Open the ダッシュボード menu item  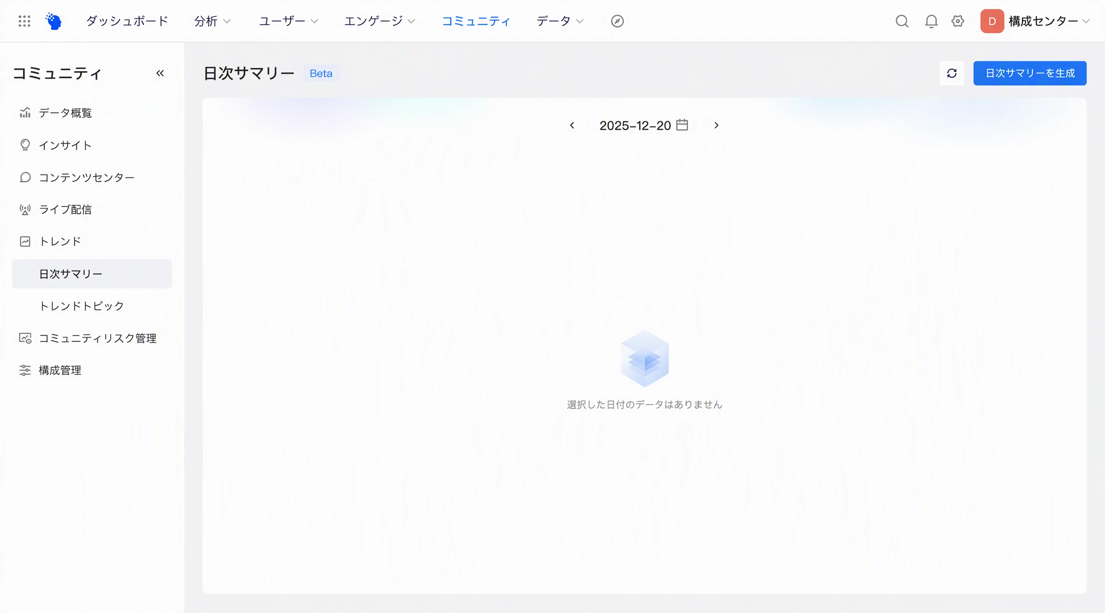pos(127,21)
